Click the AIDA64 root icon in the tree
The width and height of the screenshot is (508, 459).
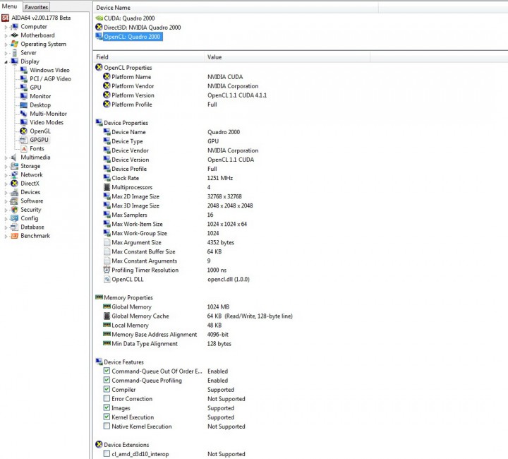[5, 18]
